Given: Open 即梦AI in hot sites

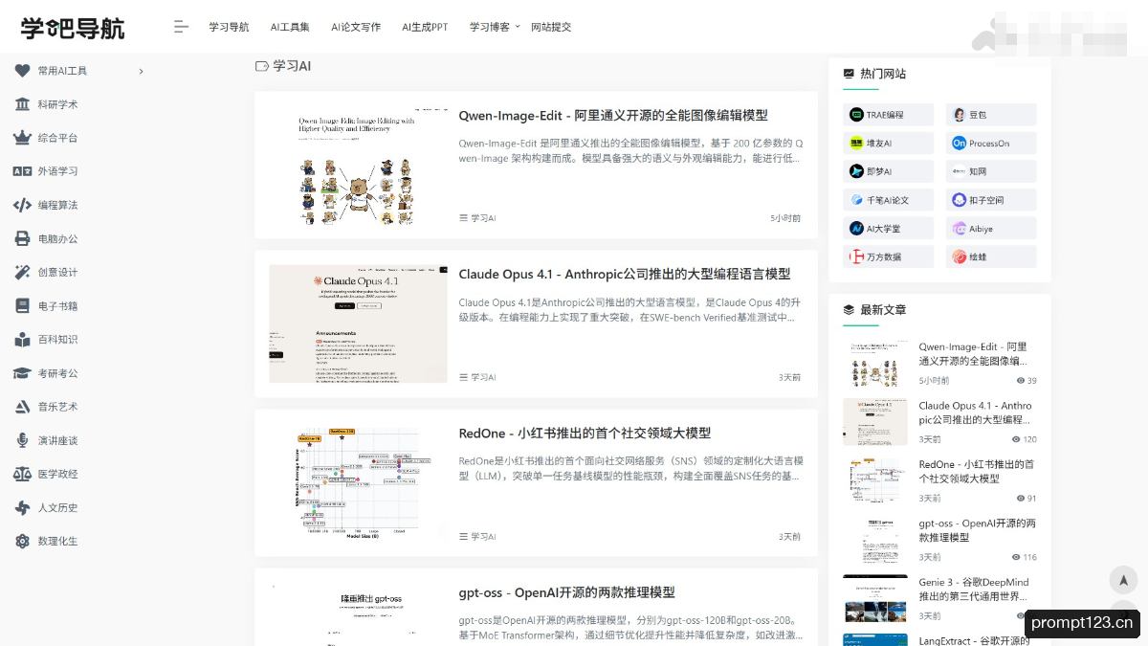Looking at the screenshot, I should [x=888, y=171].
